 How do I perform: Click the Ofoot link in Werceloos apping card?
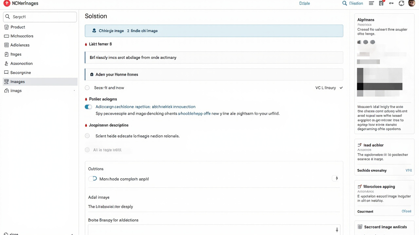coord(406,211)
